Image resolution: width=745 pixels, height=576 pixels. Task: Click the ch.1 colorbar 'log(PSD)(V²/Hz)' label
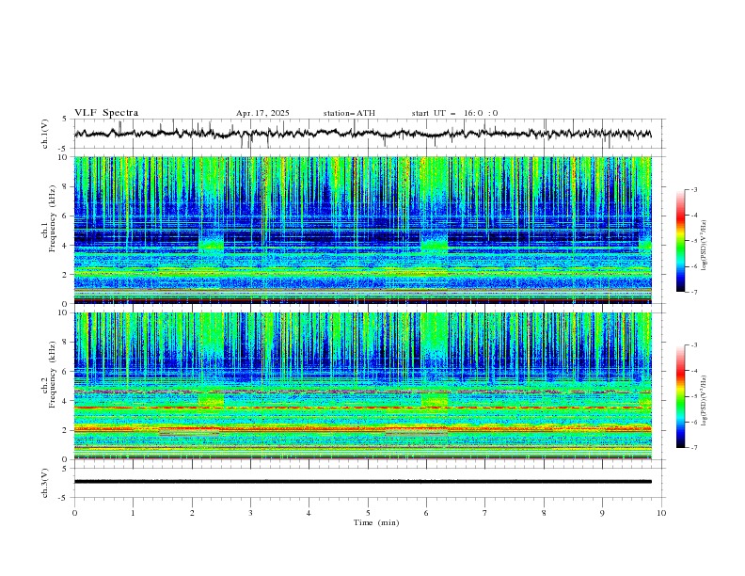pyautogui.click(x=705, y=246)
